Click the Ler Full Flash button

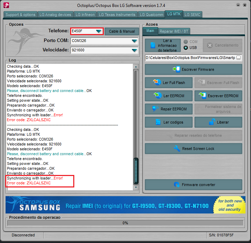pos(169,83)
